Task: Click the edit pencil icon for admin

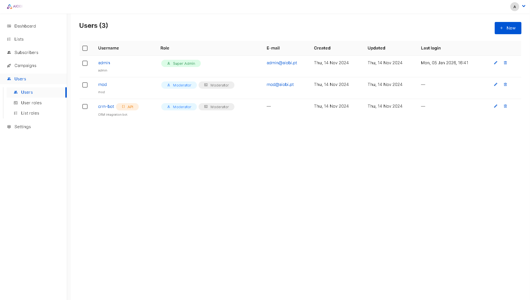Action: (496, 63)
